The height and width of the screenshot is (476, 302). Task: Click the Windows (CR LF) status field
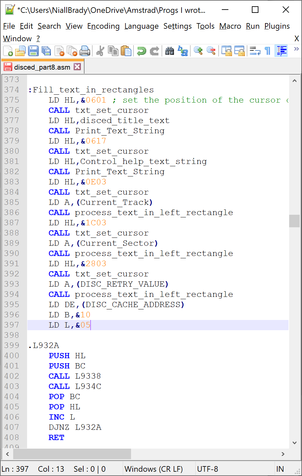coord(153,469)
